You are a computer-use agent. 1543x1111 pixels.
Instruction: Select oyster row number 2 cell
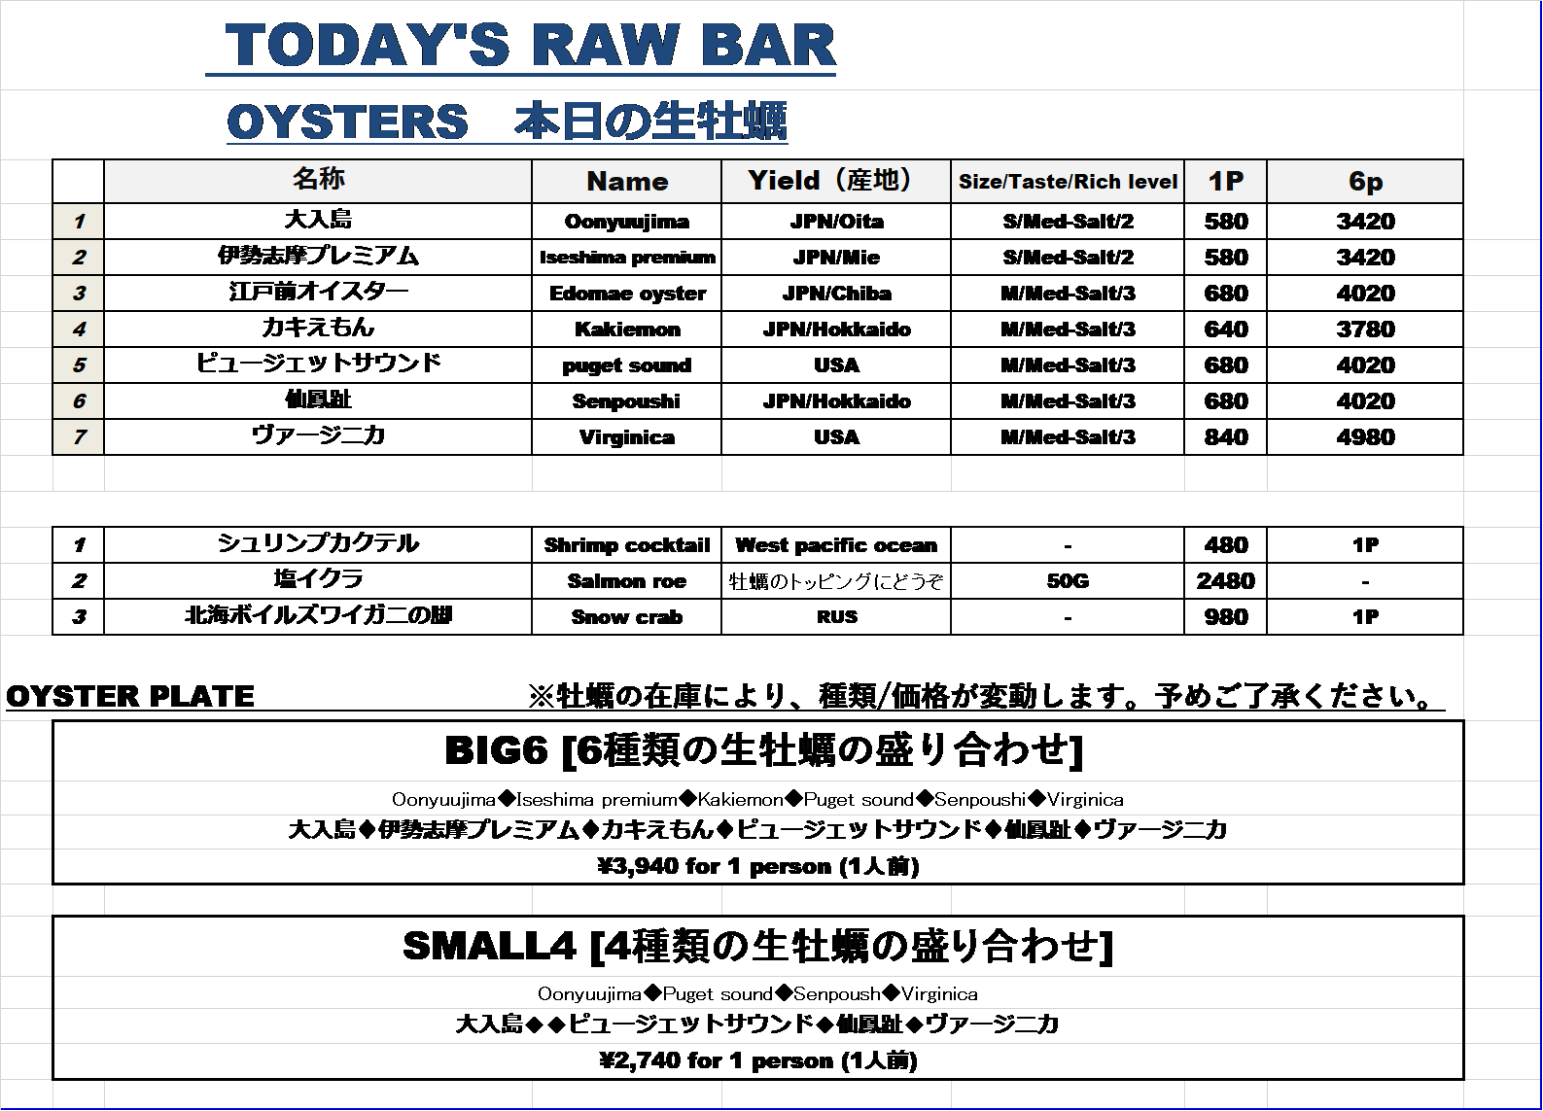pyautogui.click(x=79, y=258)
